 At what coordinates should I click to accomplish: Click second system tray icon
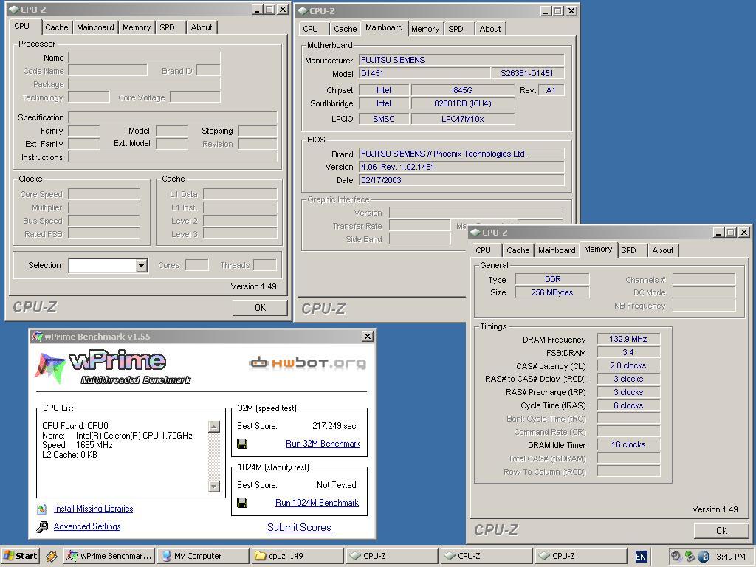(x=690, y=557)
